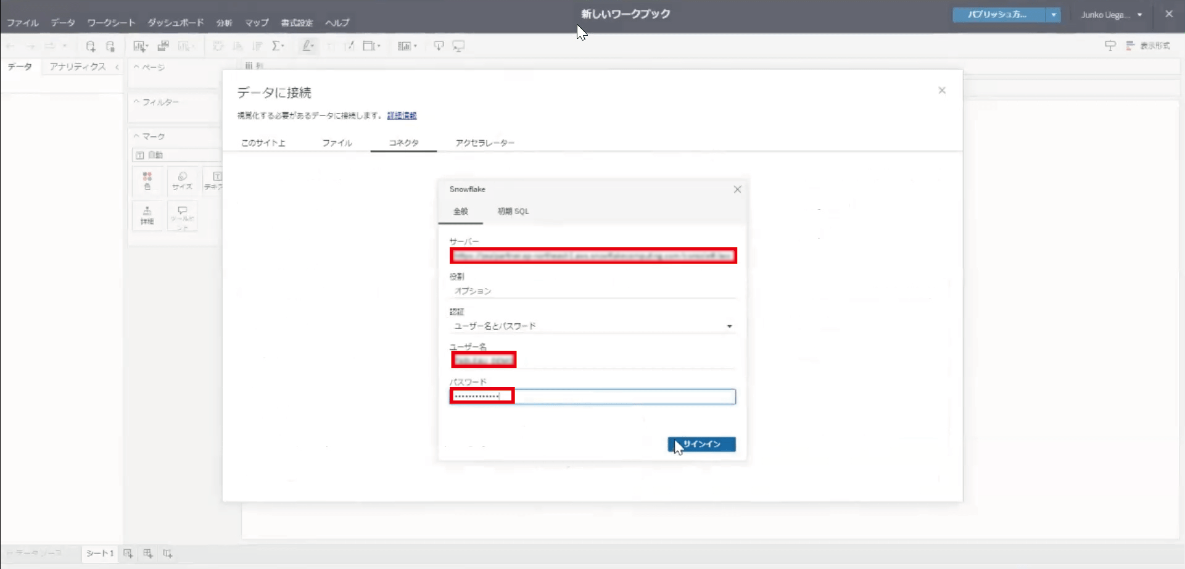Close the Snowflake connection dialog

[737, 189]
